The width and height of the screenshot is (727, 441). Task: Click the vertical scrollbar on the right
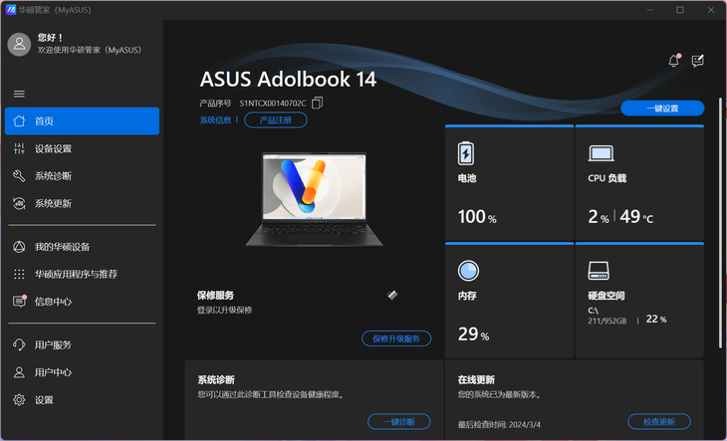click(720, 222)
